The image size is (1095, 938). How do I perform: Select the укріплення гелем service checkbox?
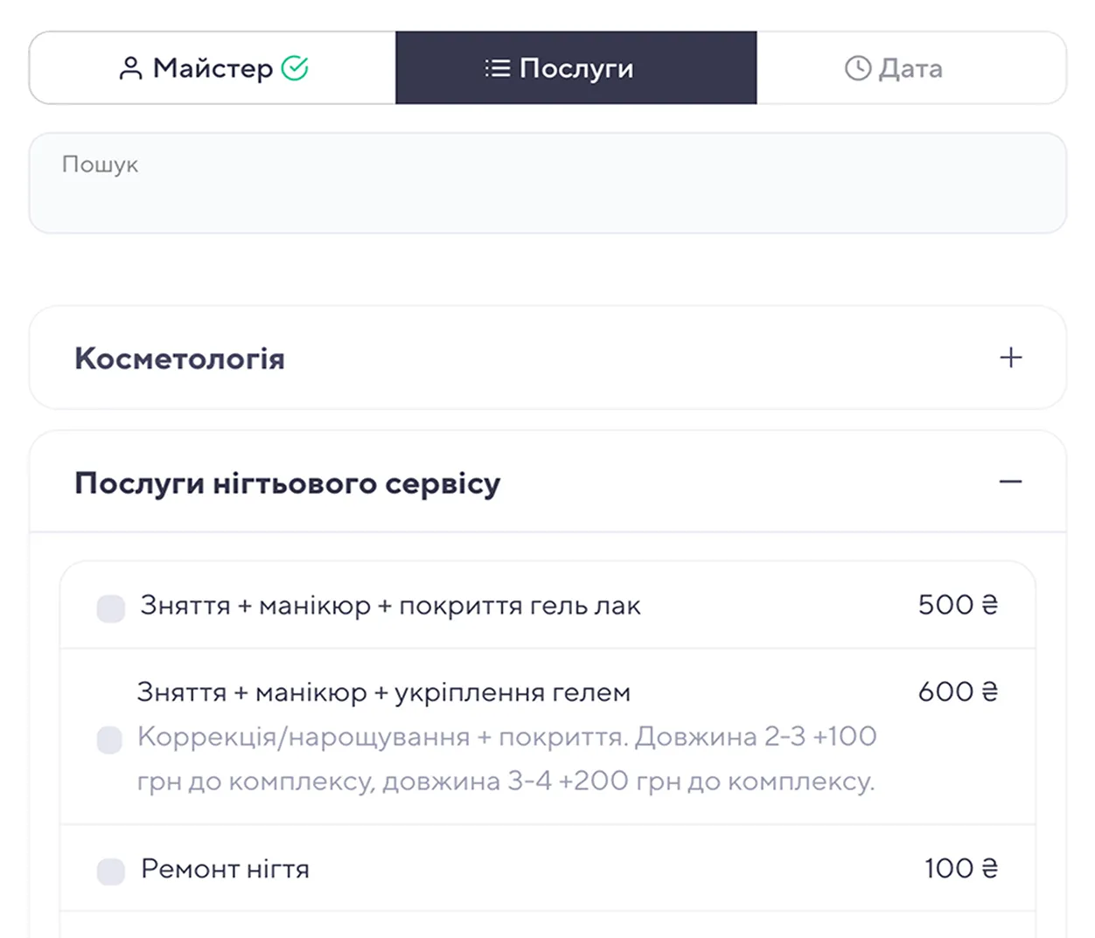(x=109, y=740)
